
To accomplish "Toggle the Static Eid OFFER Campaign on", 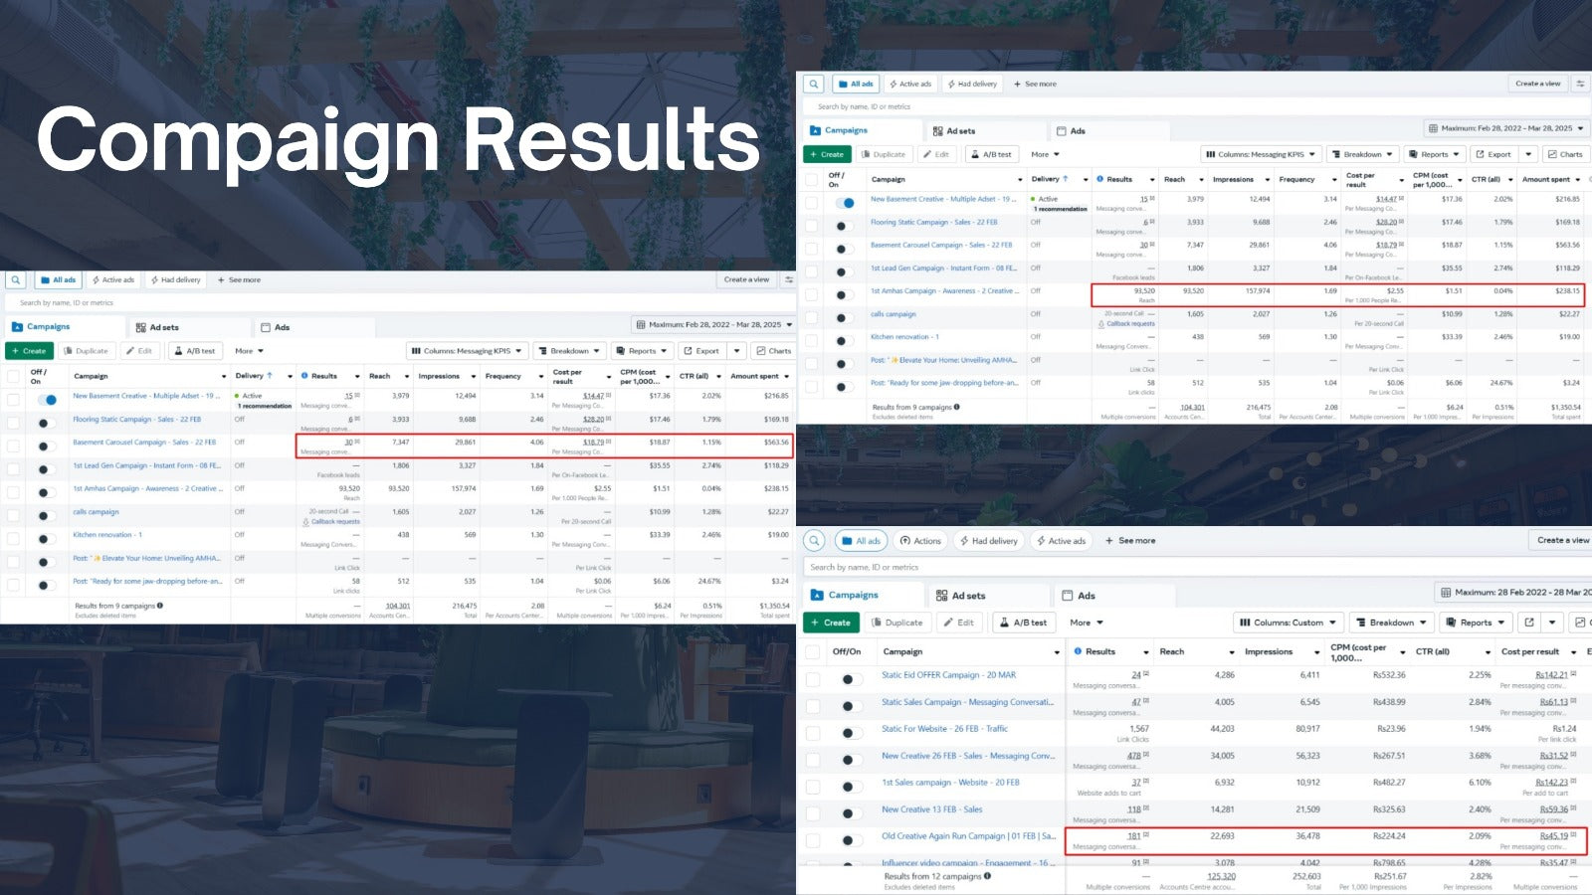I will tap(849, 679).
